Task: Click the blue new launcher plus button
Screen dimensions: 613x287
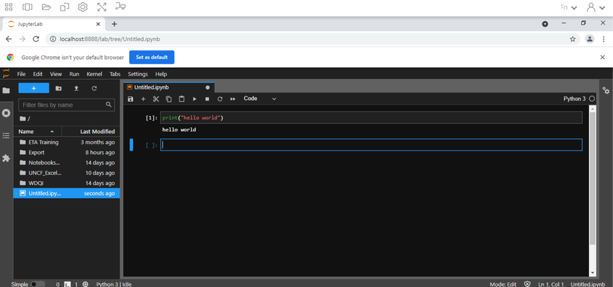Action: click(x=33, y=88)
